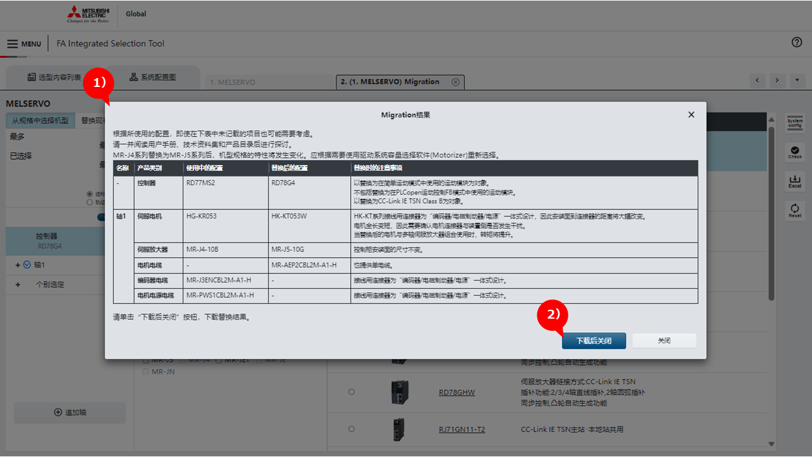The width and height of the screenshot is (812, 457).
Task: Open the RD78GHW product link
Action: point(457,392)
